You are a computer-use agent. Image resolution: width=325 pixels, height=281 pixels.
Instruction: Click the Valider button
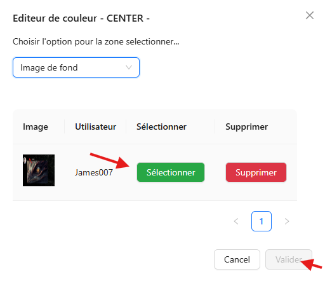[x=289, y=259]
